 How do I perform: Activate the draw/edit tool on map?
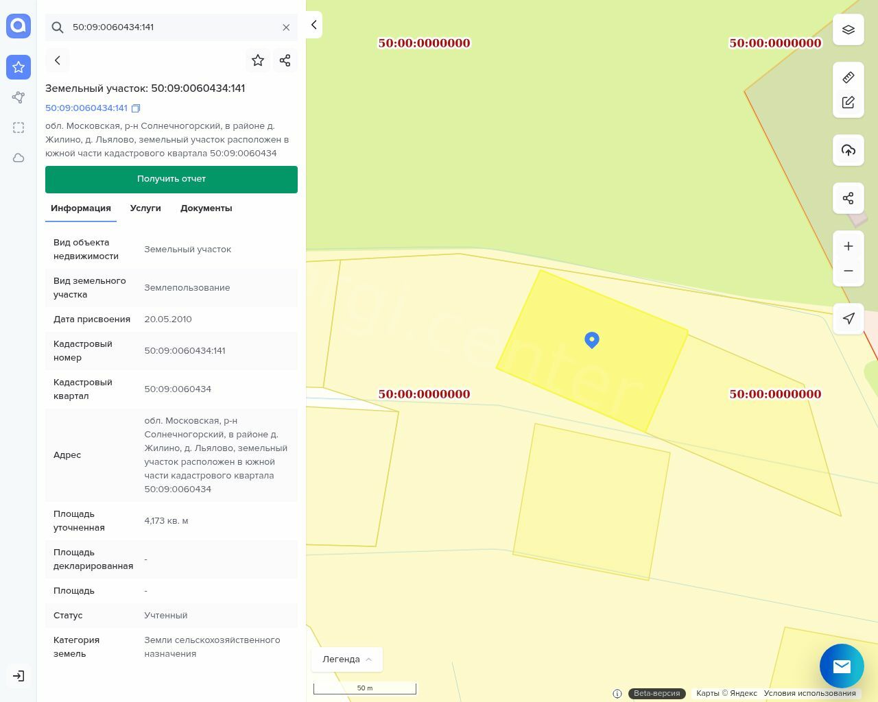pos(849,102)
